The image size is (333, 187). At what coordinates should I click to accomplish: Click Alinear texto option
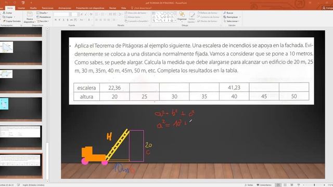(x=134, y=17)
